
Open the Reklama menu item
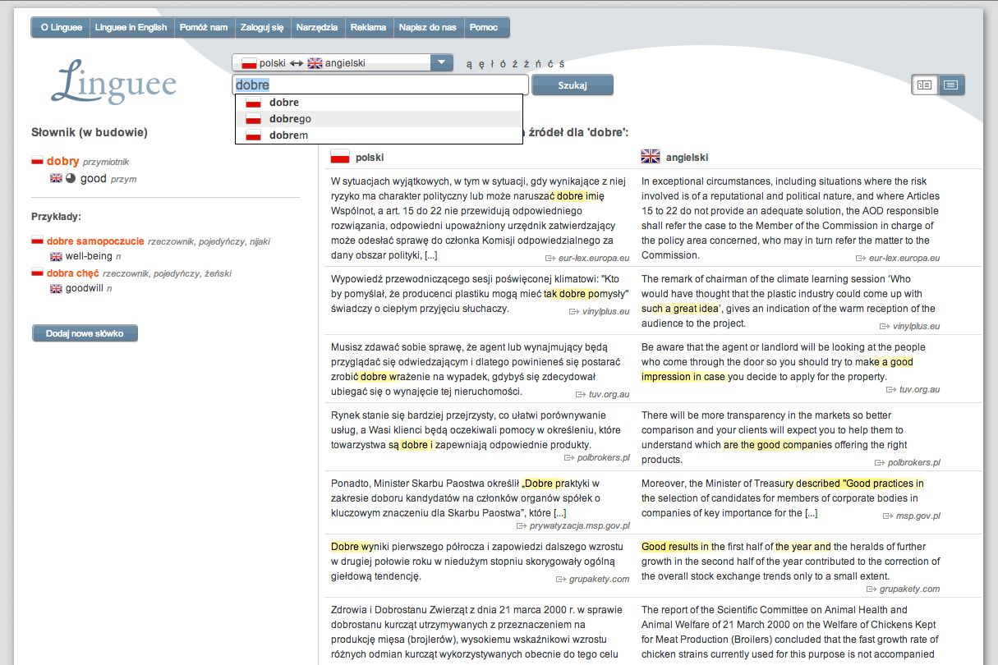coord(368,27)
